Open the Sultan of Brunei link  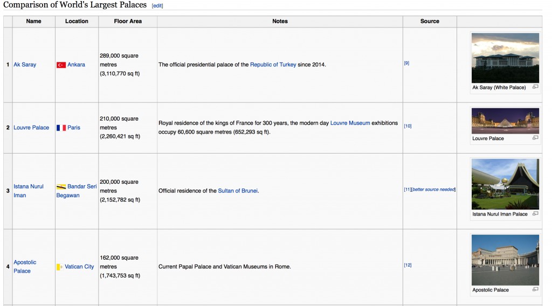pyautogui.click(x=238, y=191)
